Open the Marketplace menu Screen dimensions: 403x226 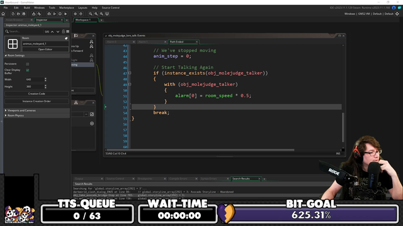(66, 8)
